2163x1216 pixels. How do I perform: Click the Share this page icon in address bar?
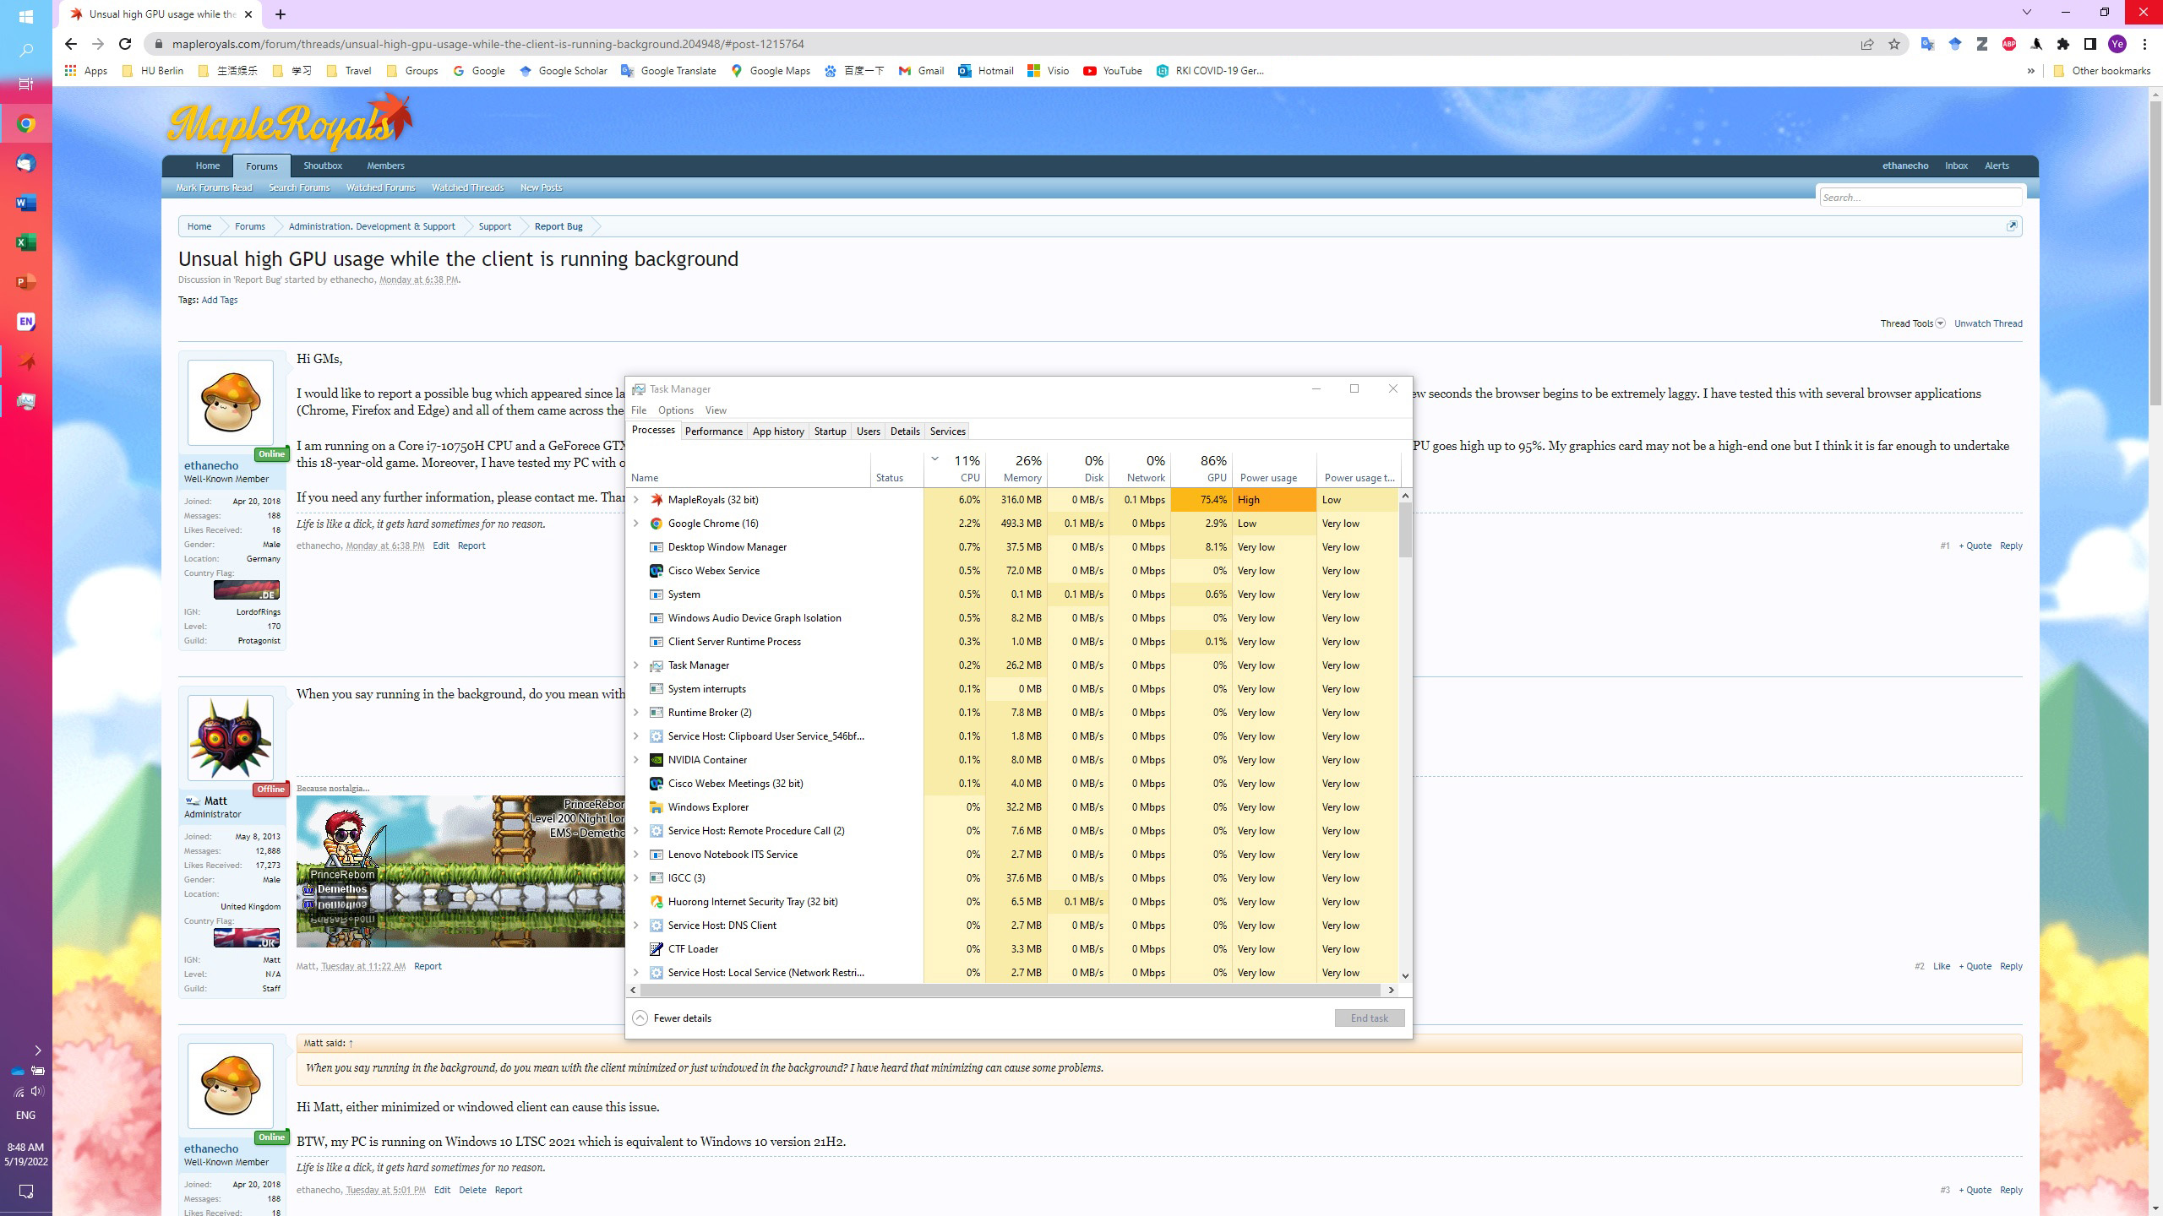click(1866, 44)
